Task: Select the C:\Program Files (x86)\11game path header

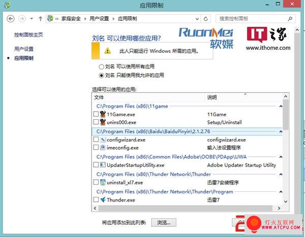Action: click(132, 106)
